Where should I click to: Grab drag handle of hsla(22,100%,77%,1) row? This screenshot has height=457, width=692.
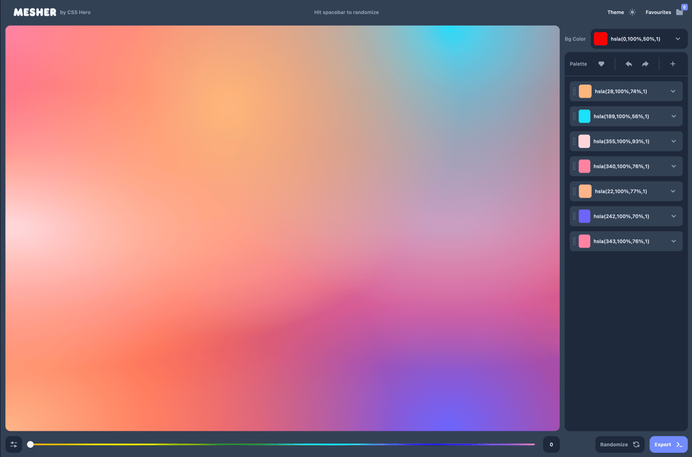[x=574, y=191]
